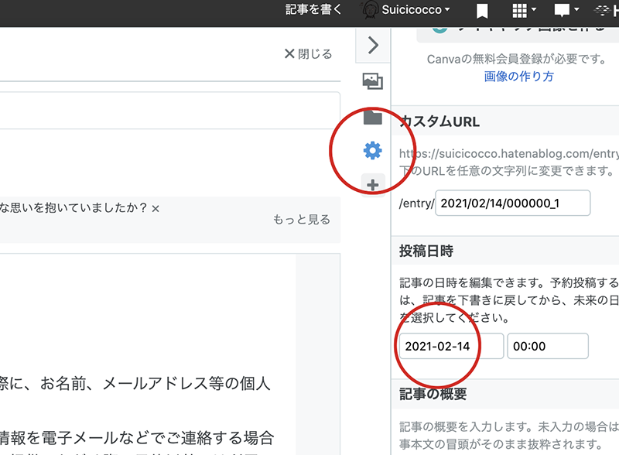Click the 00:00 time field
The height and width of the screenshot is (455, 619).
click(548, 346)
